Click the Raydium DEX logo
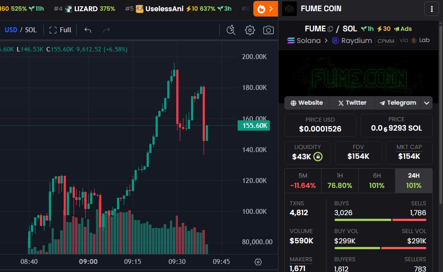Screen dimensions: 443x272 coord(335,41)
